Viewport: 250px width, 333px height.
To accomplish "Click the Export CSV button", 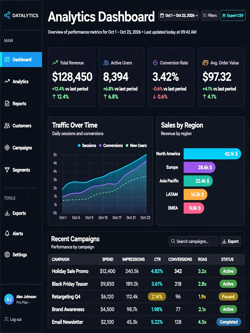I will click(x=233, y=16).
